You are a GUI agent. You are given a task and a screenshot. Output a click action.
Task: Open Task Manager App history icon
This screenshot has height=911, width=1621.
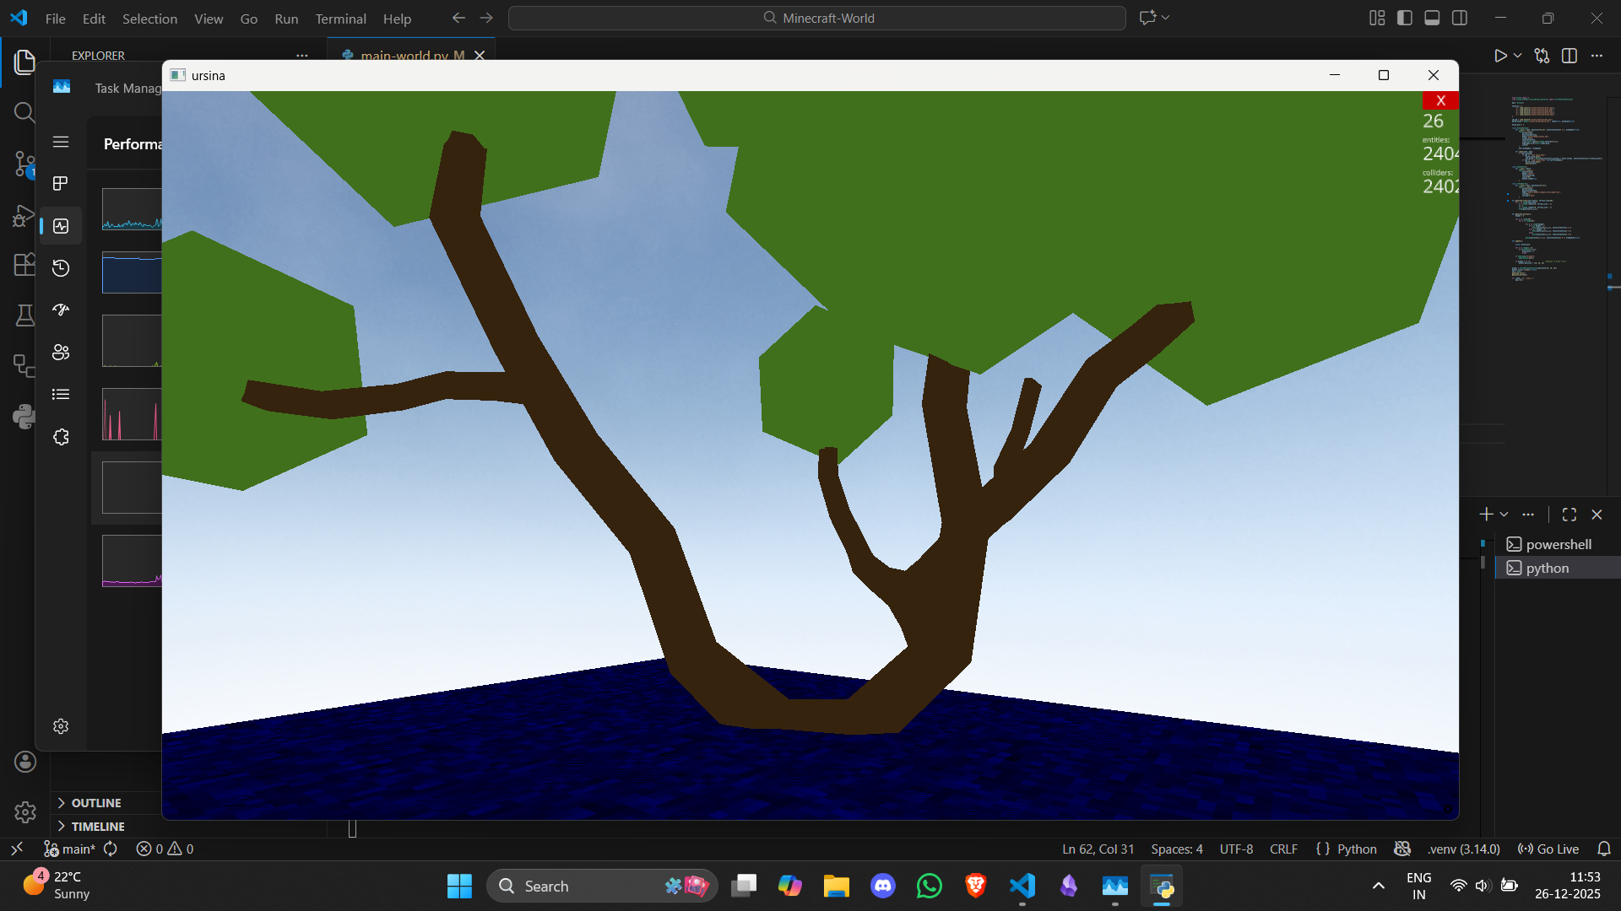61,268
